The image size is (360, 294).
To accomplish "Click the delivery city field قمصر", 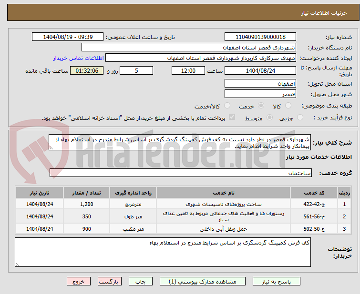I will click(x=260, y=94).
